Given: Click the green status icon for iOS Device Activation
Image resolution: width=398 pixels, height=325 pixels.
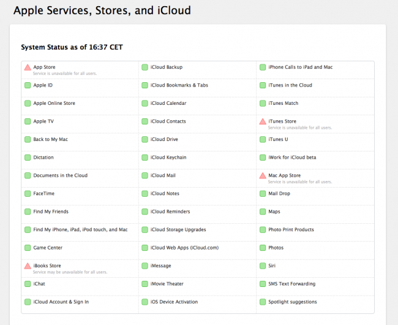Looking at the screenshot, I should (x=145, y=302).
